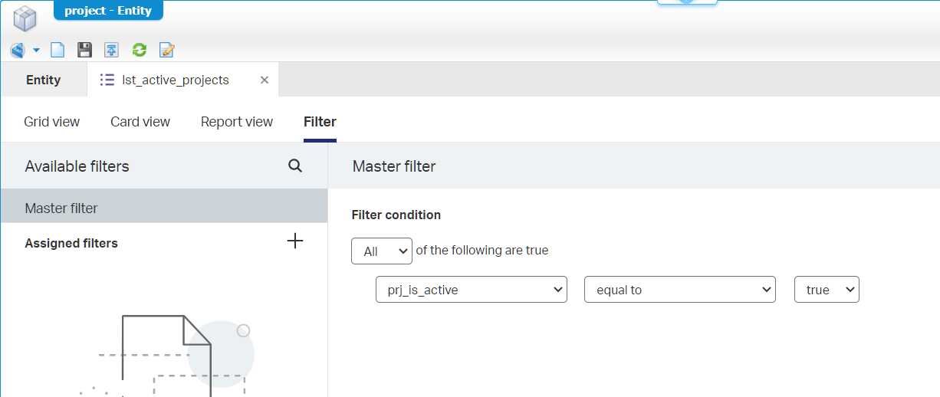The image size is (940, 397).
Task: Close the lst_active_projects tab
Action: pyautogui.click(x=265, y=80)
